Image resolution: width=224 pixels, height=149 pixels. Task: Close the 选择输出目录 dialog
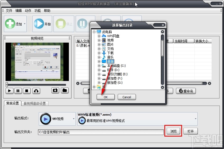[163, 25]
